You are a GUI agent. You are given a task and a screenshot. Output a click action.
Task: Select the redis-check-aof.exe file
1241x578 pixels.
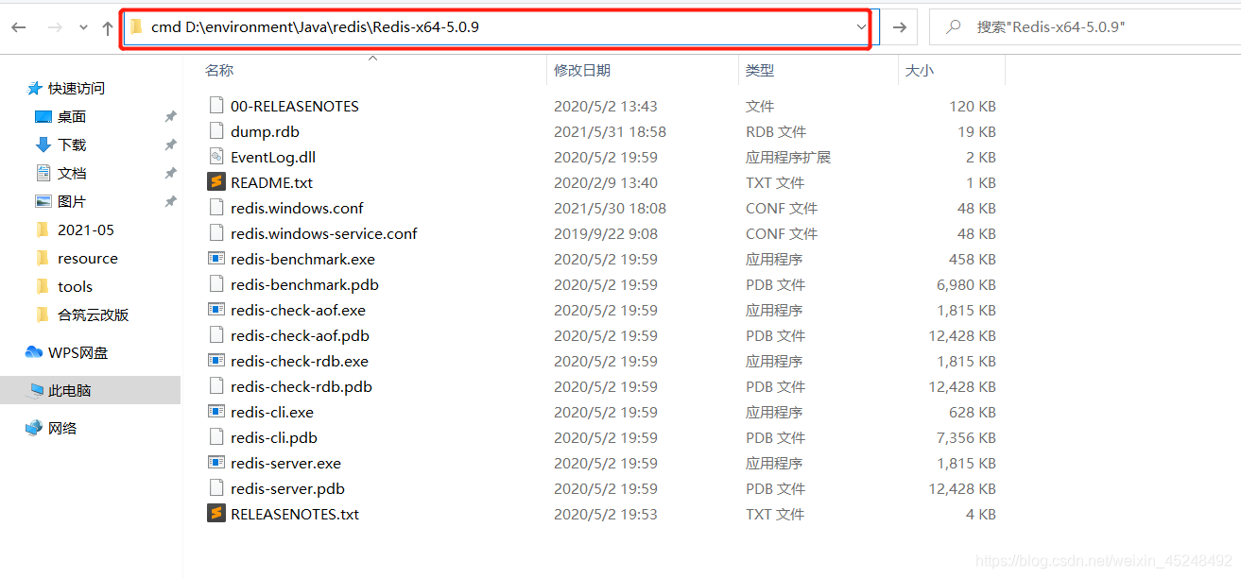(x=298, y=310)
